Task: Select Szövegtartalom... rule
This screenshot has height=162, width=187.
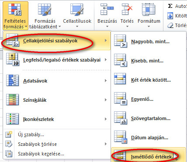Action: pyautogui.click(x=149, y=118)
